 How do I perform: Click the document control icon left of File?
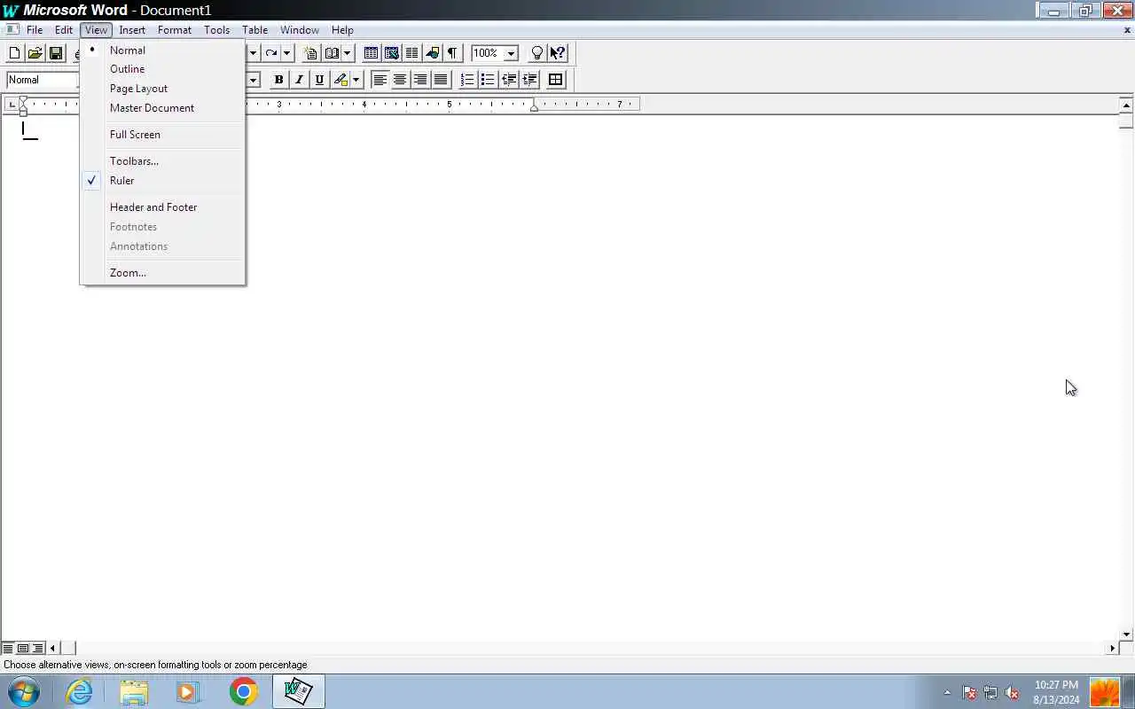[x=12, y=29]
